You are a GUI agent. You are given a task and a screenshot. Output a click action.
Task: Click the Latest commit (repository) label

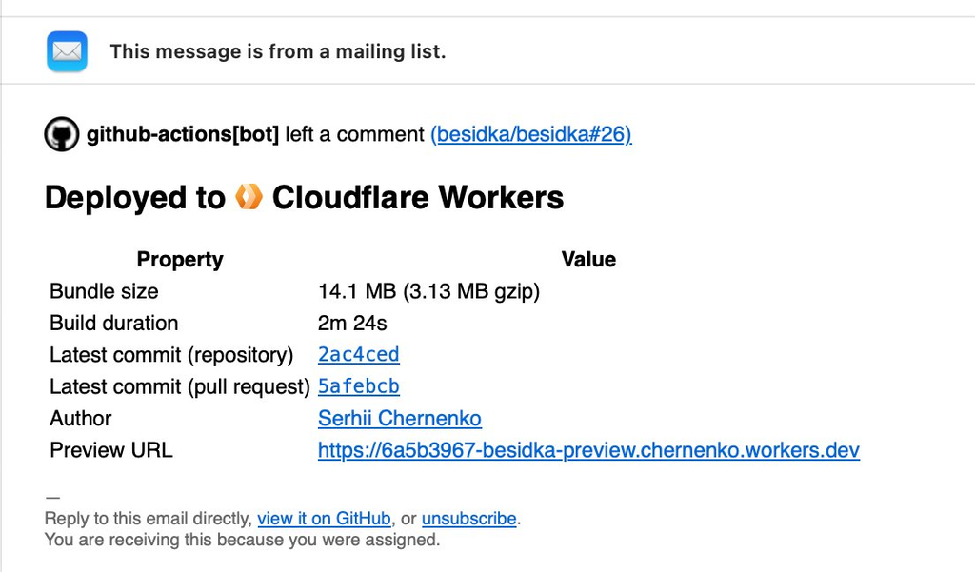(171, 354)
